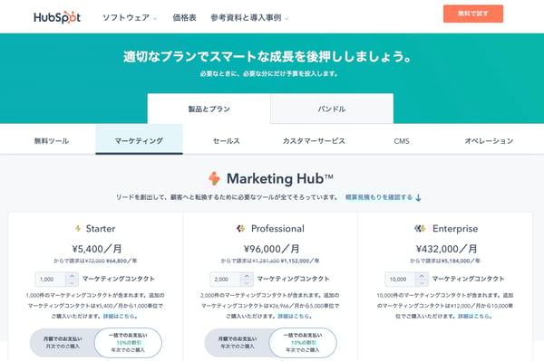The image size is (544, 361).
Task: Increase Enterprise marketing contacts with up arrow
Action: (422, 276)
